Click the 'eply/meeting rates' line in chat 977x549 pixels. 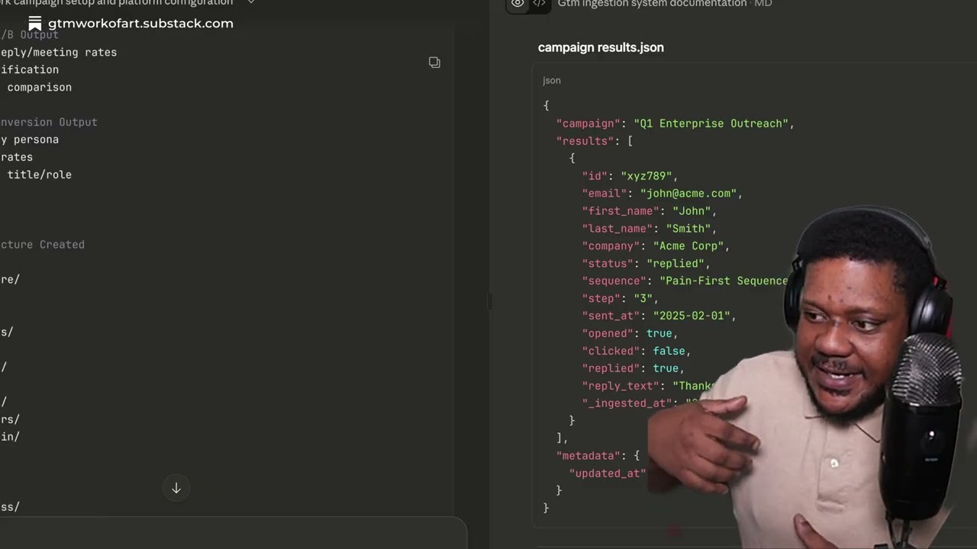[59, 53]
